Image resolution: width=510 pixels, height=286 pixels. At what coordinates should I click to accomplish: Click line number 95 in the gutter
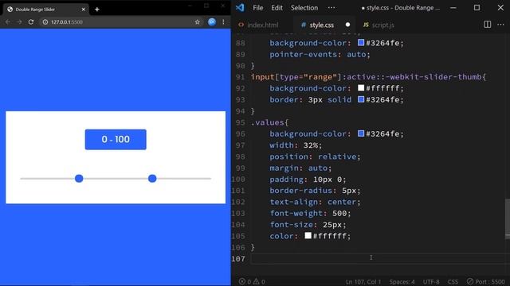[x=240, y=122]
